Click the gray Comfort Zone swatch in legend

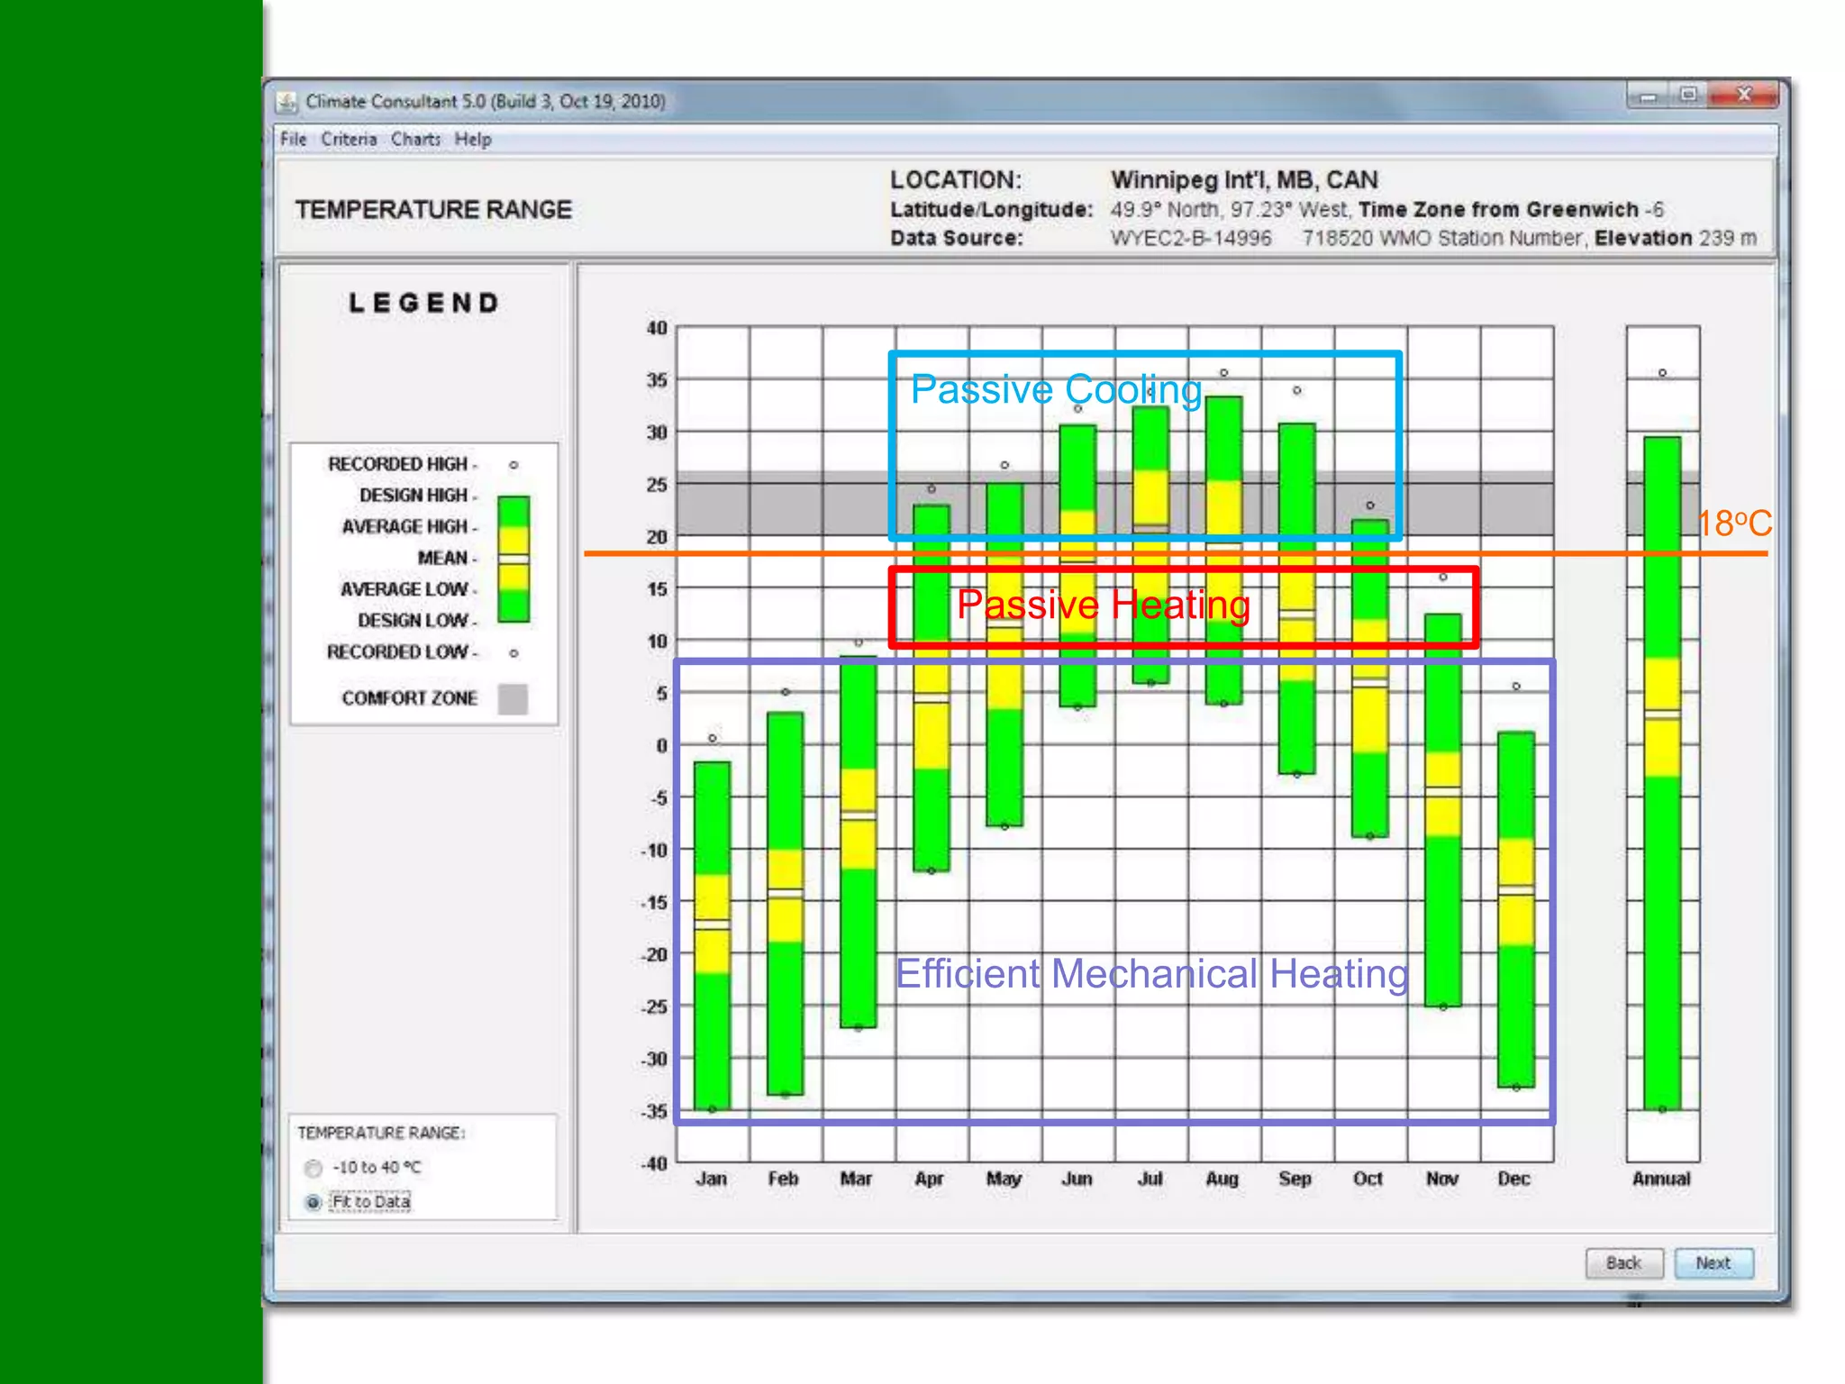[x=513, y=699]
